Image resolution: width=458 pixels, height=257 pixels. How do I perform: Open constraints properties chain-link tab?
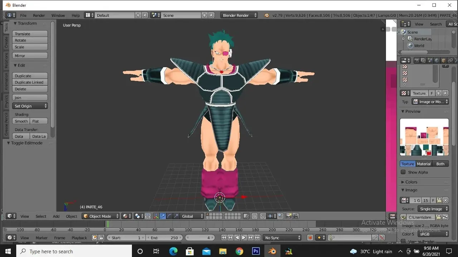click(450, 60)
